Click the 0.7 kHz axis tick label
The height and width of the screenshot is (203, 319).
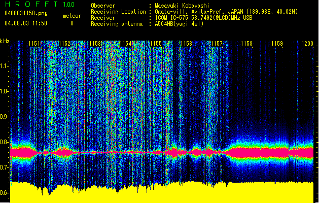[x=4, y=167]
